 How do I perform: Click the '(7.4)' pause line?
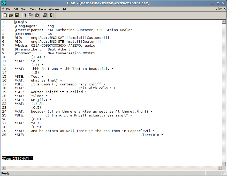[36, 57]
